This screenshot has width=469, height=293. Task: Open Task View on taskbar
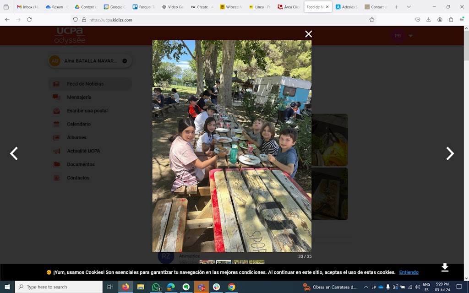click(x=110, y=287)
